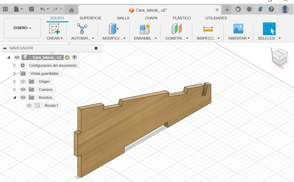Go to the Home tab icon
The height and width of the screenshot is (182, 294).
pos(71,10)
